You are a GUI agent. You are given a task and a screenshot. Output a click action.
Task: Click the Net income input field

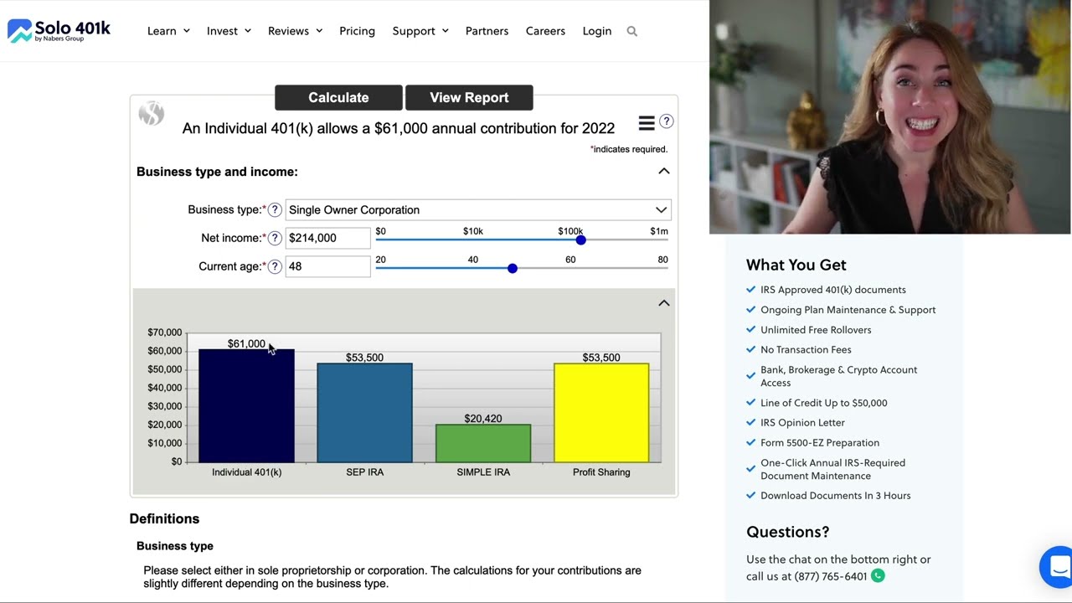click(x=327, y=239)
